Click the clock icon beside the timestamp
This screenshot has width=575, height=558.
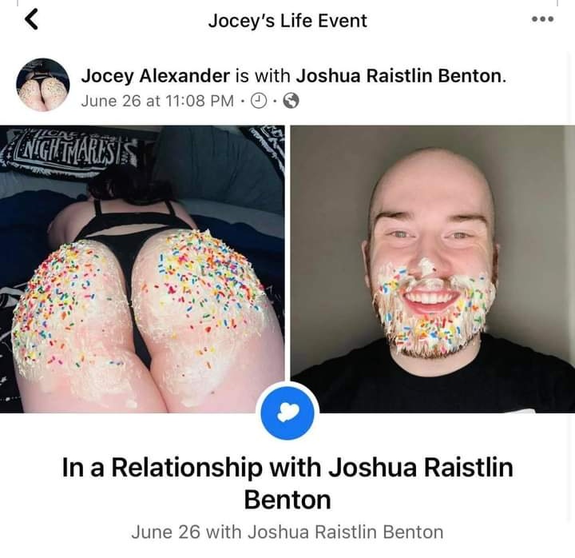click(260, 101)
